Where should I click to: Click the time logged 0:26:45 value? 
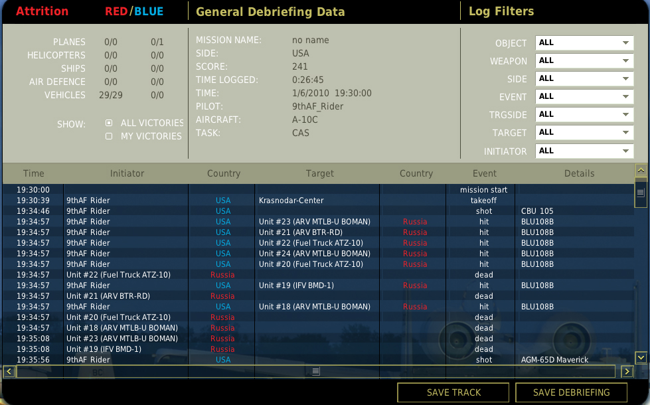tap(307, 80)
